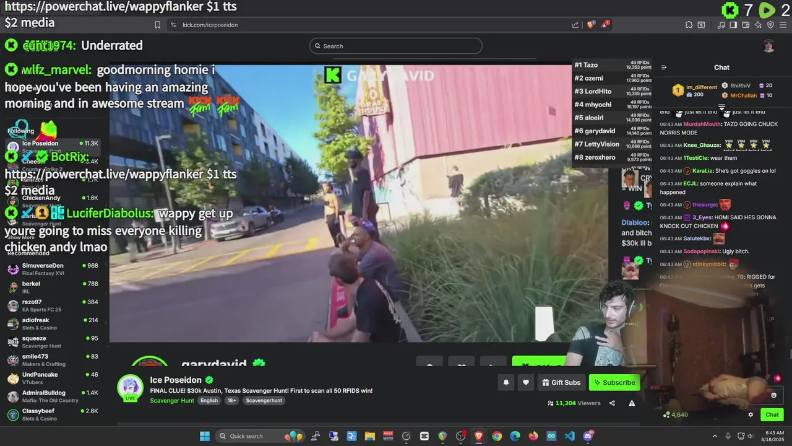Screen dimensions: 792x446
Task: Collapse chat with the arrow icon
Action: (x=664, y=68)
